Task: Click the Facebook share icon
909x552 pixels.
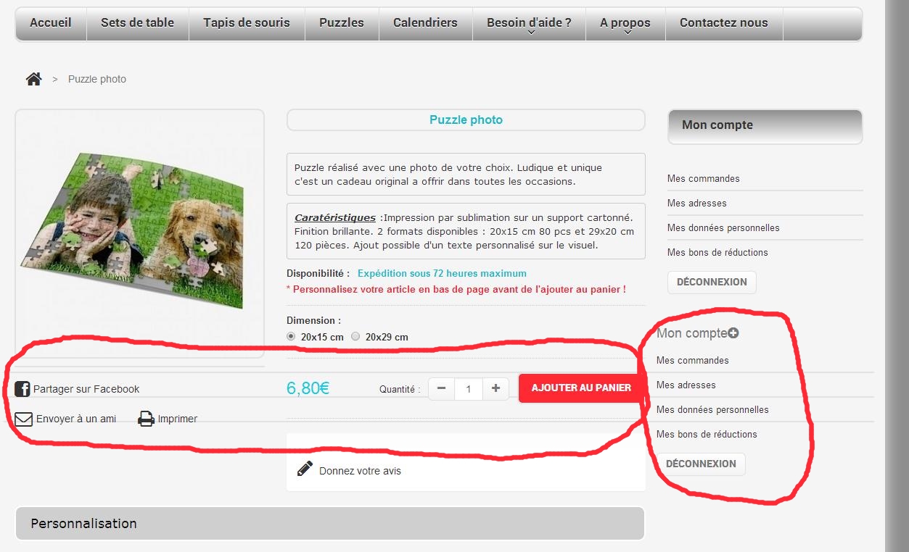Action: pyautogui.click(x=22, y=389)
